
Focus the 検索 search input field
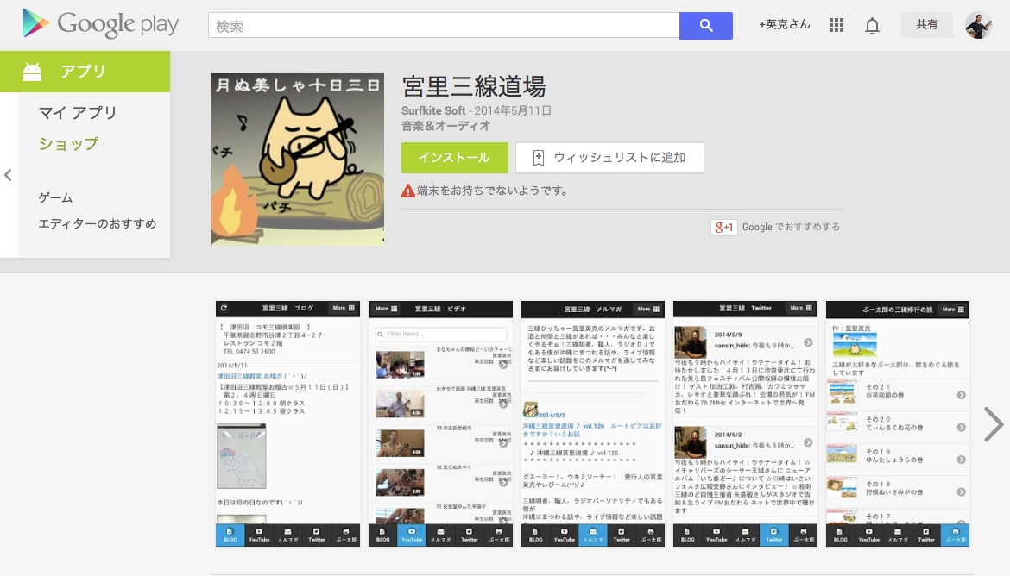(x=444, y=26)
